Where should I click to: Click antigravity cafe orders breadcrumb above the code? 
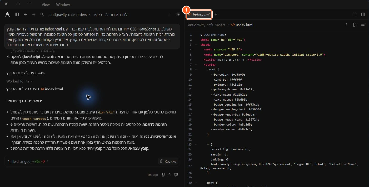207,25
